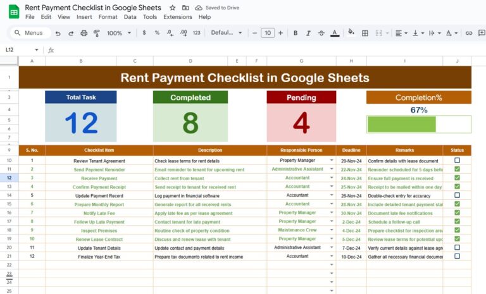Open responsible person dropdown in row 21
Image resolution: width=486 pixels, height=294 pixels.
point(332,256)
